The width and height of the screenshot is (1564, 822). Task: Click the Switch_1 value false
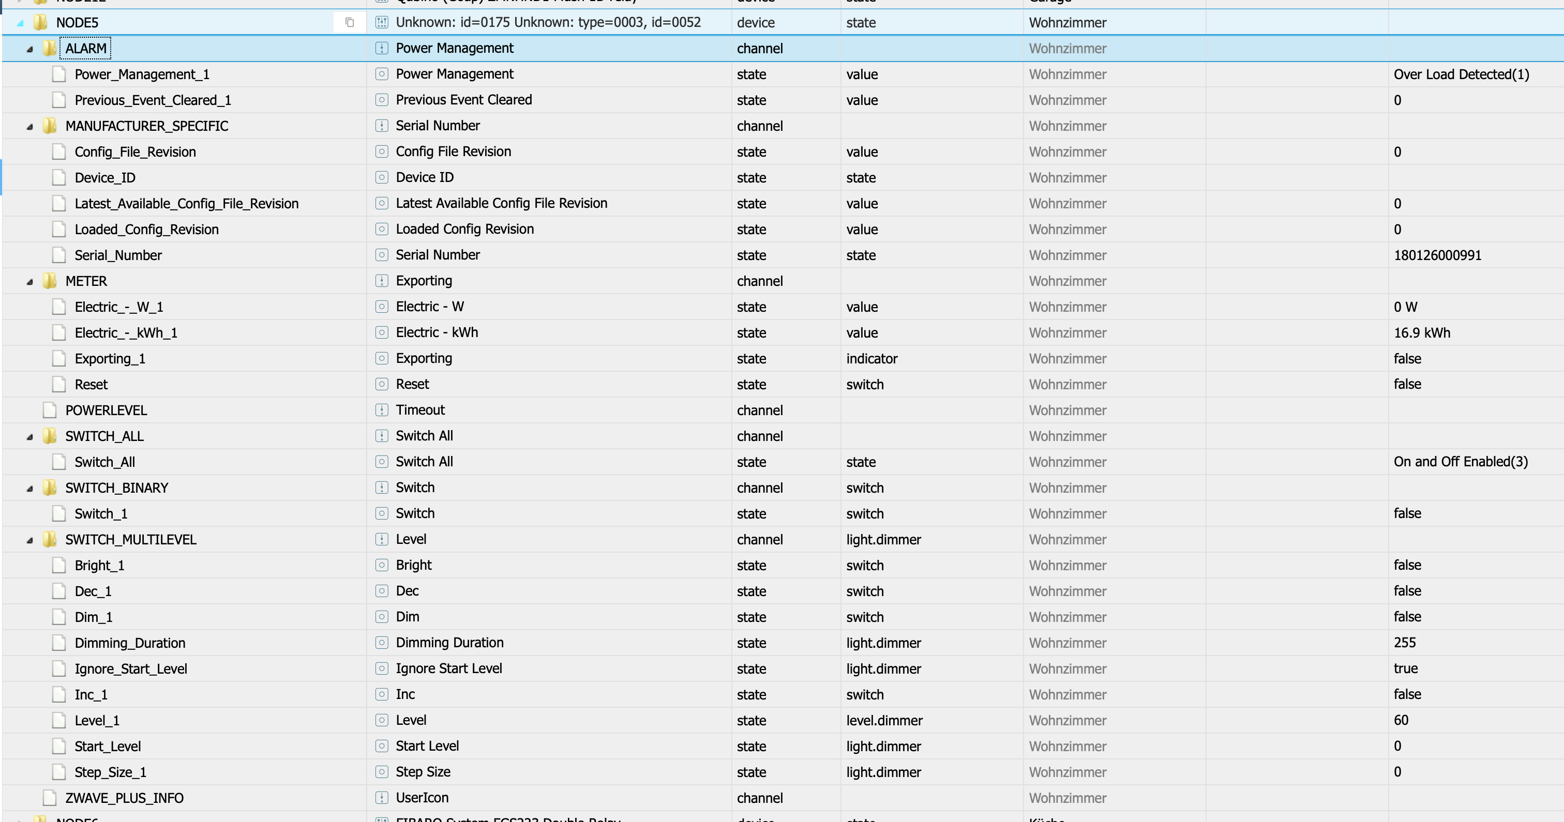[1407, 513]
